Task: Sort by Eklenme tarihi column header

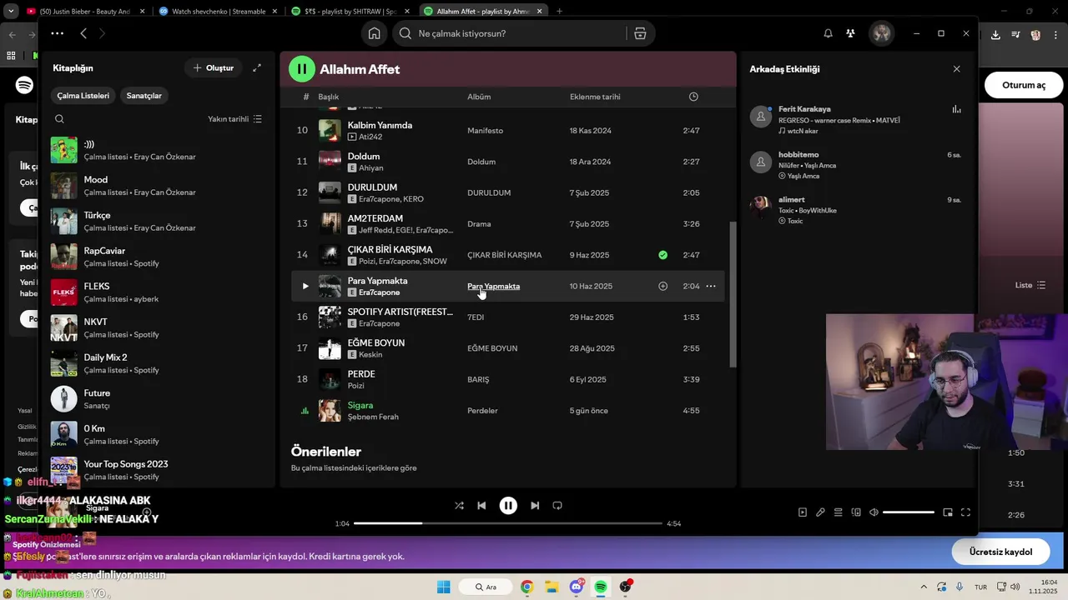Action: (595, 97)
